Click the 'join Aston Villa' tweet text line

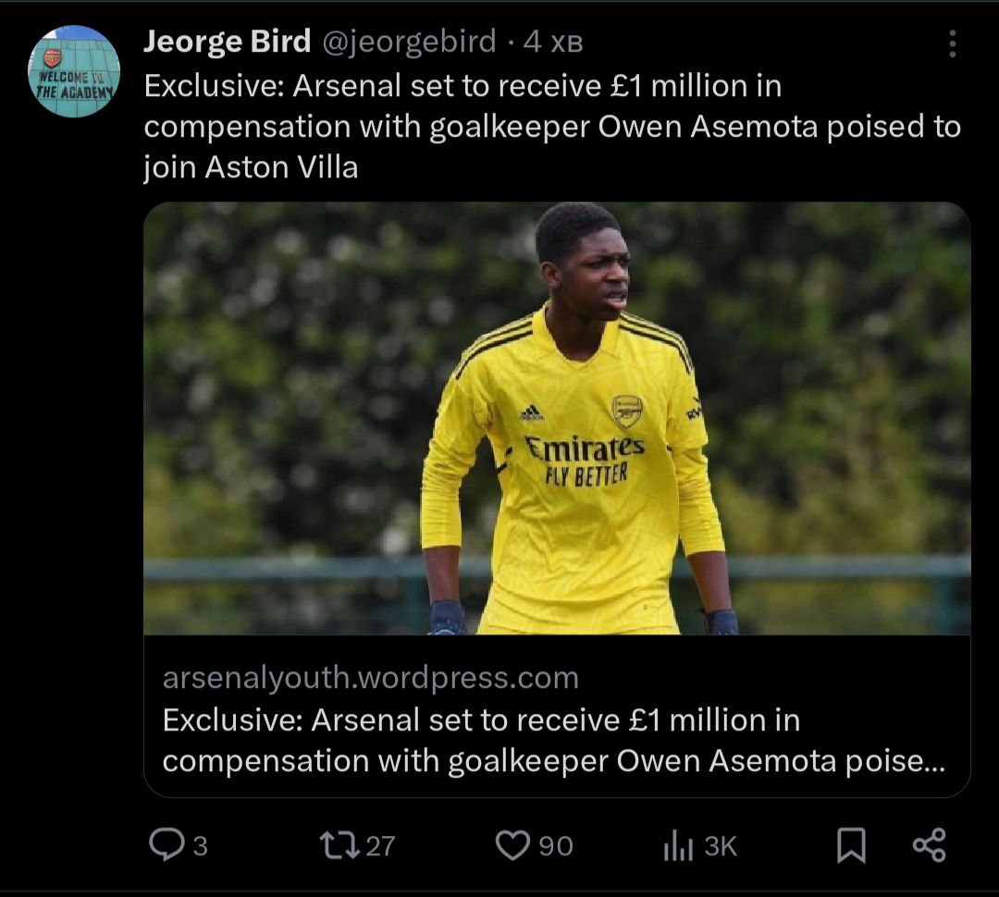coord(251,167)
